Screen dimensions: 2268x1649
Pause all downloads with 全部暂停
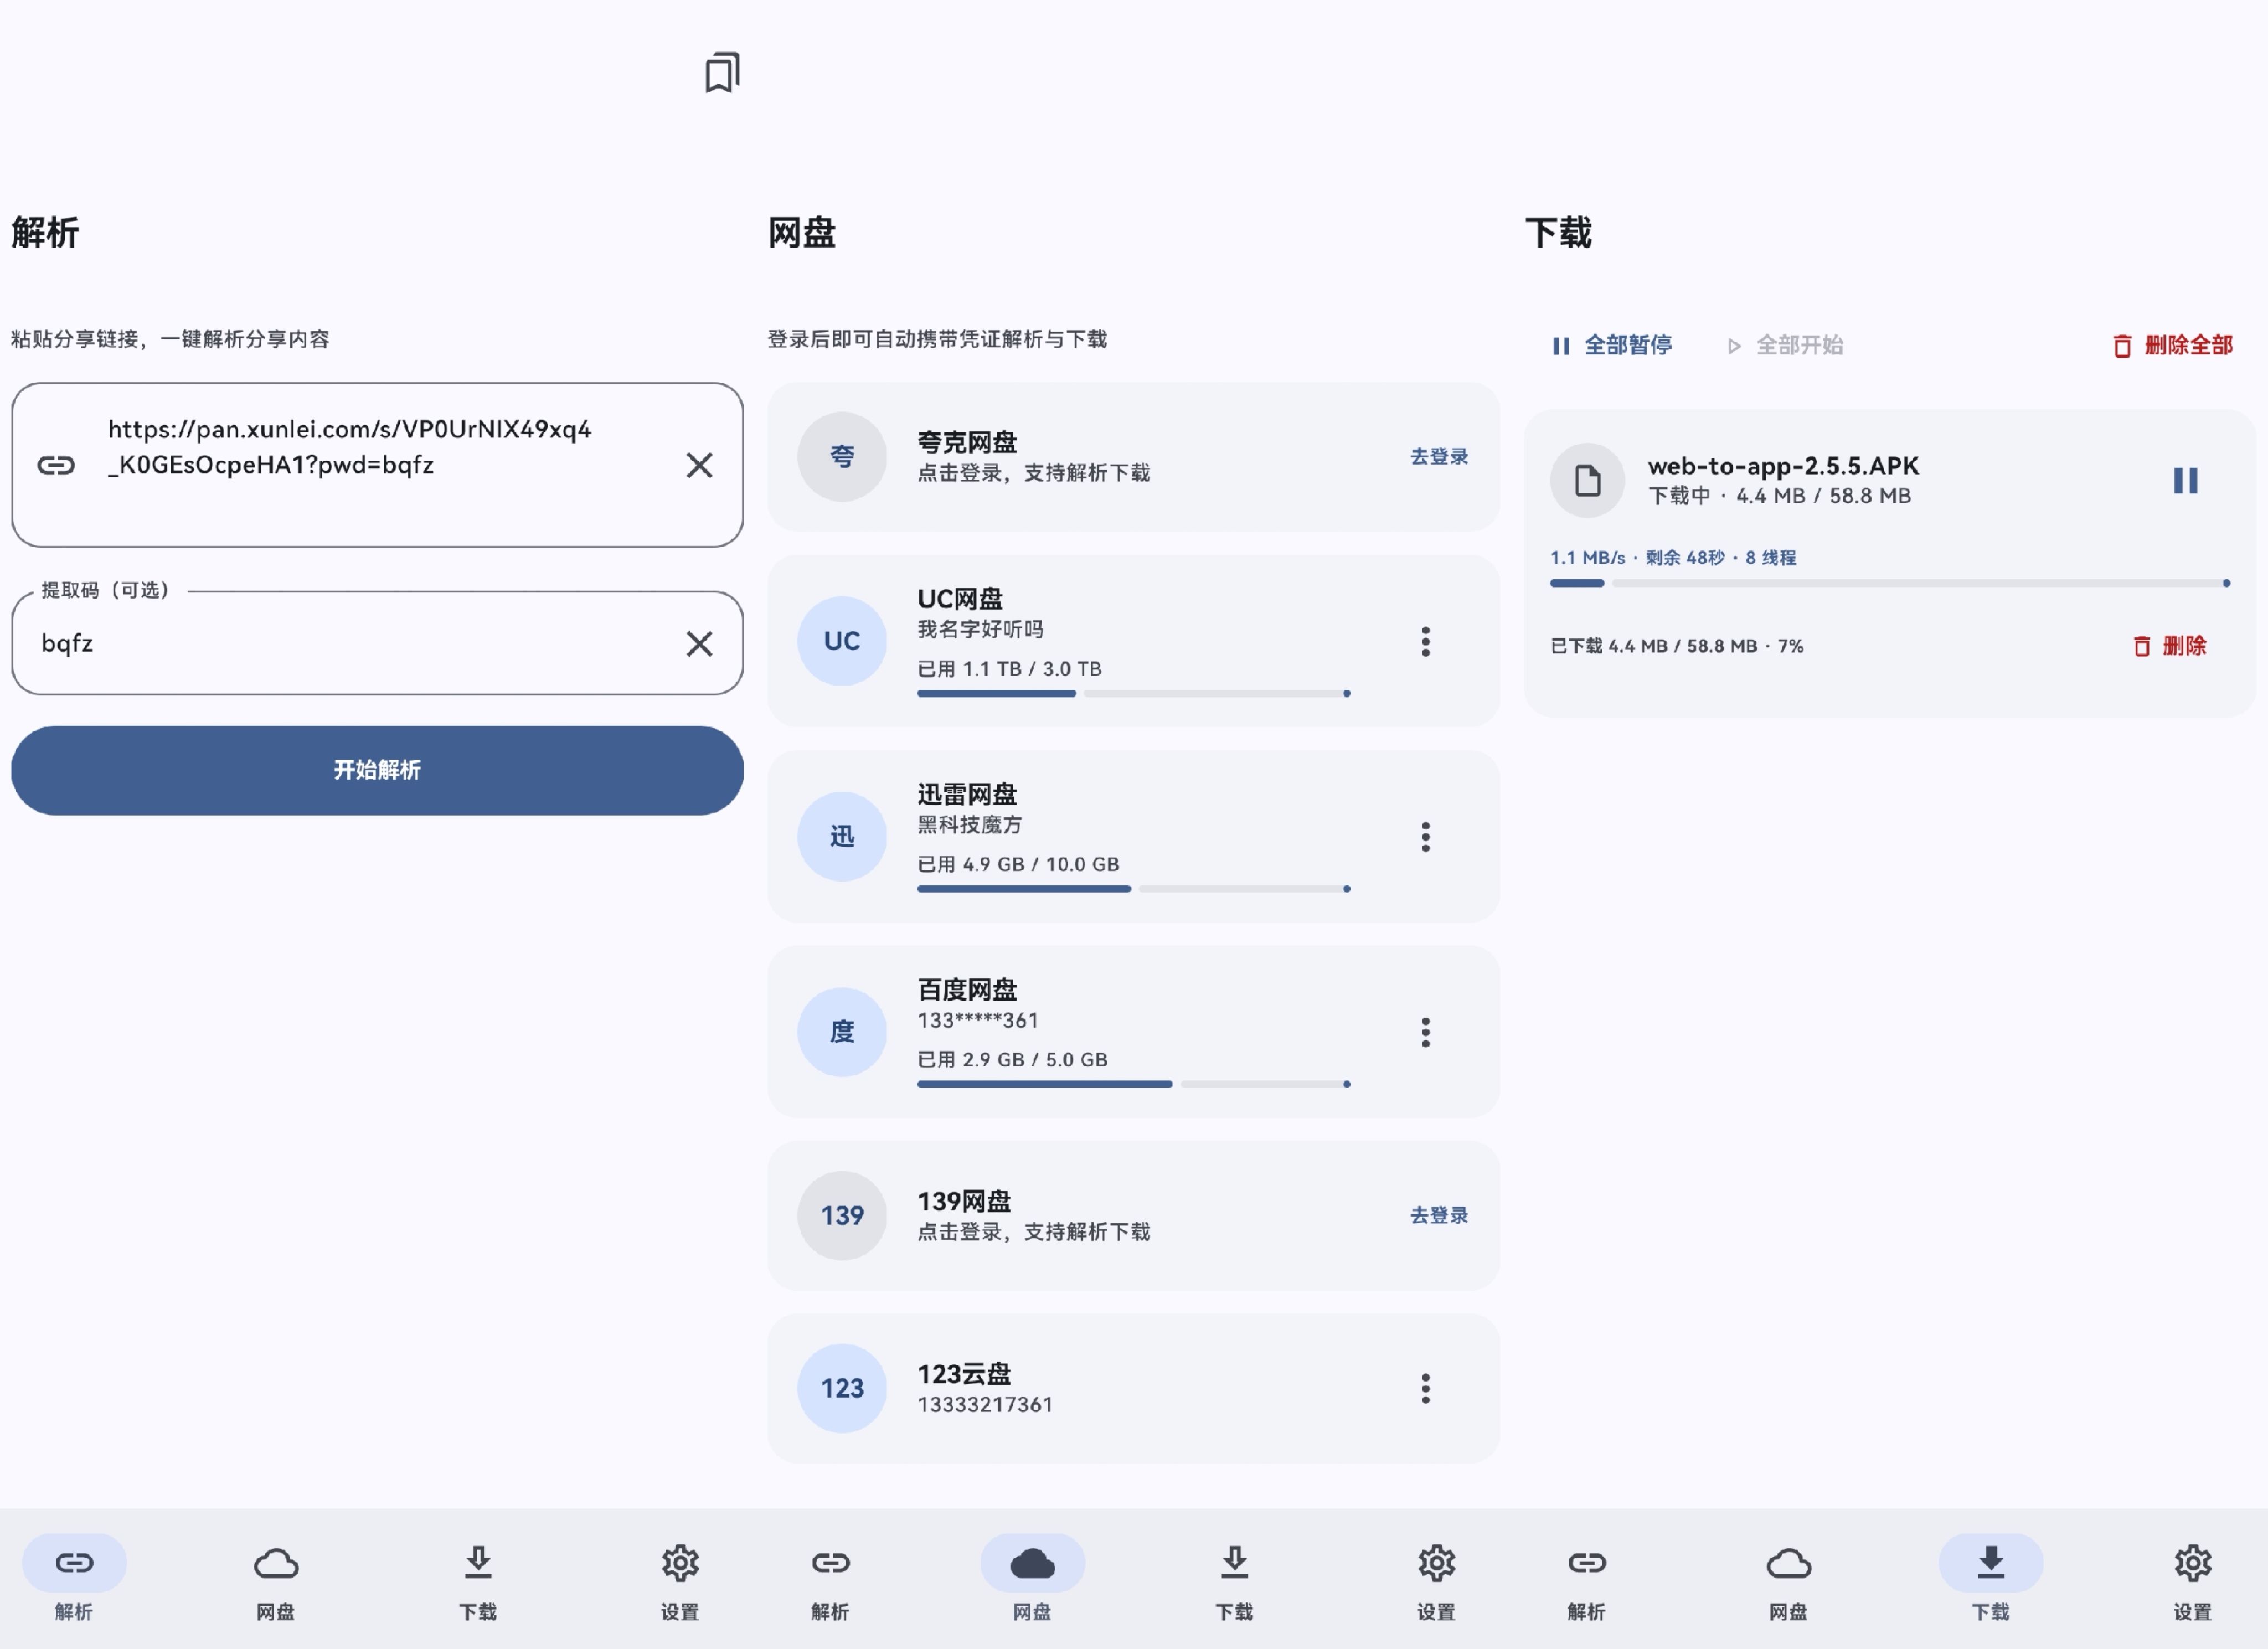click(1611, 345)
